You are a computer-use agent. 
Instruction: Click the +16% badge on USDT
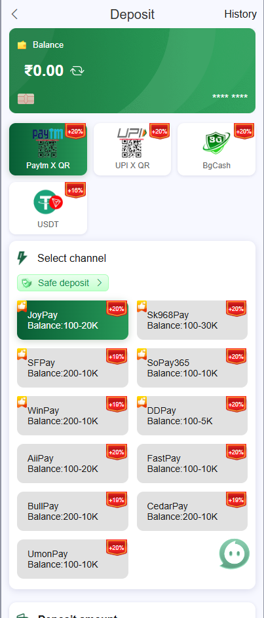click(x=75, y=191)
